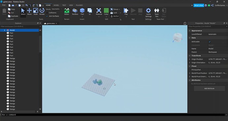Open Game Settings
228x121 pixels.
[148, 13]
